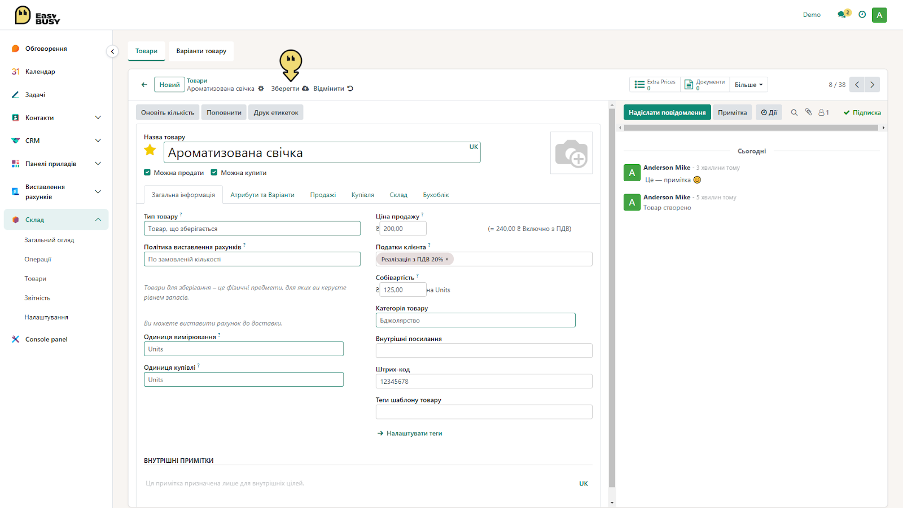Viewport: 903px width, 508px height.
Task: Open Політика виставлення рахунків dropdown
Action: coord(252,259)
